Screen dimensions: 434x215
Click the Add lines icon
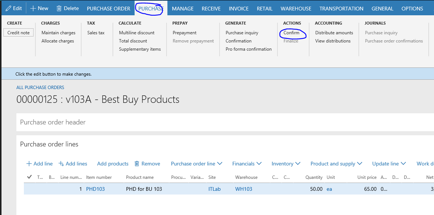tap(61, 164)
